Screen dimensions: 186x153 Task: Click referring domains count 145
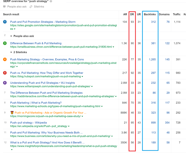tap(167, 59)
